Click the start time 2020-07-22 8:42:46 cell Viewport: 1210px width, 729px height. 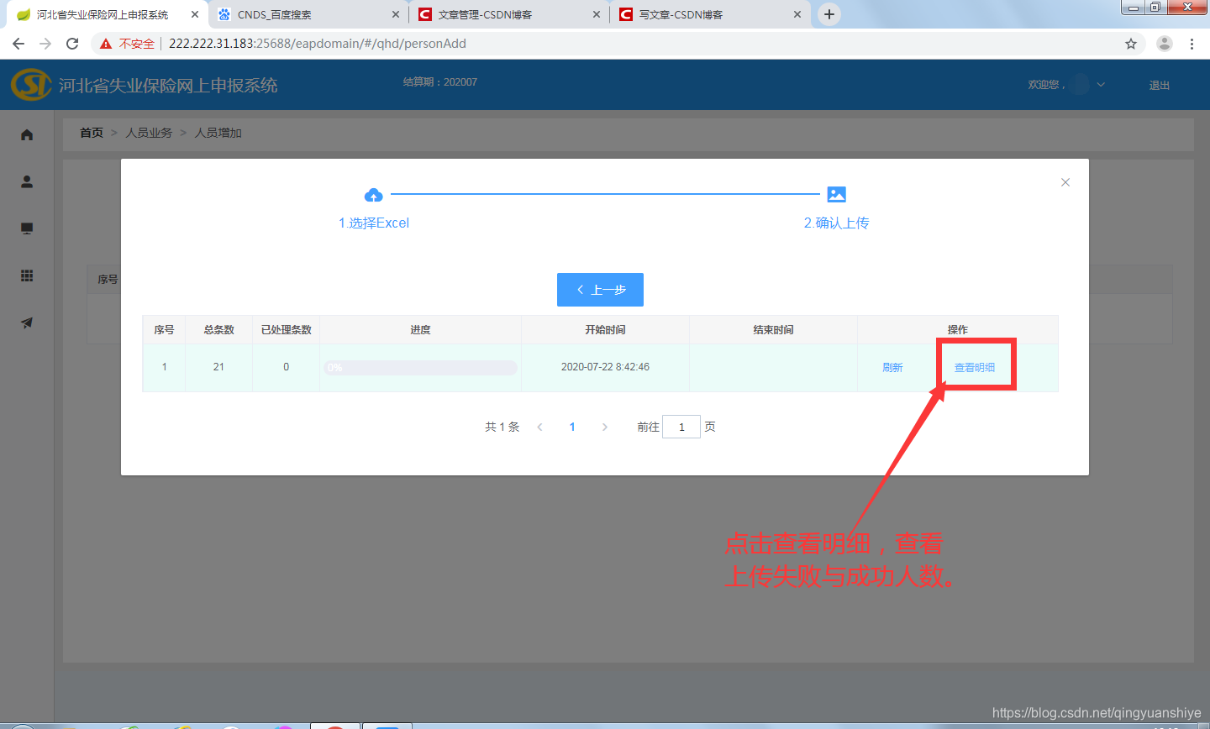point(605,367)
